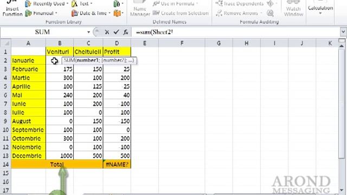Click cell with value 1000
The height and width of the screenshot is (195, 347).
pyautogui.click(x=60, y=155)
